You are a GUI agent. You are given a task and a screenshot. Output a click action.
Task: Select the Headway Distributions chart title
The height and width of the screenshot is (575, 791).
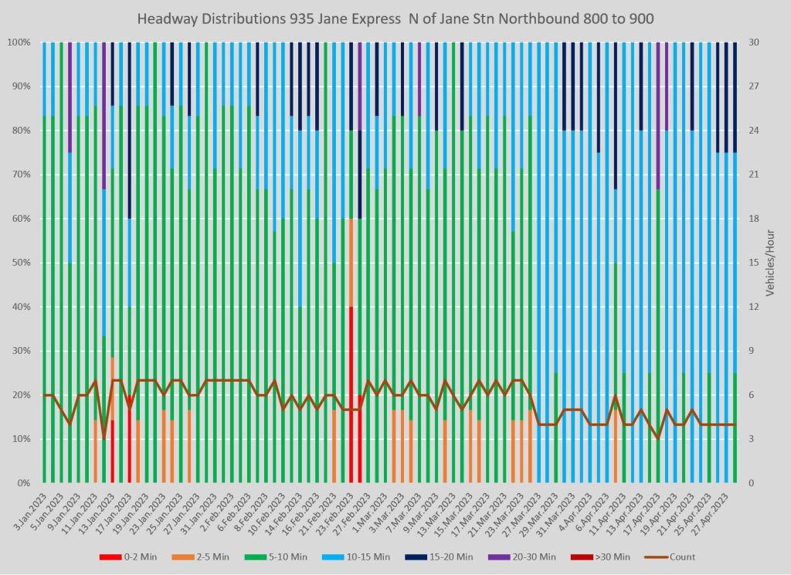click(x=395, y=17)
